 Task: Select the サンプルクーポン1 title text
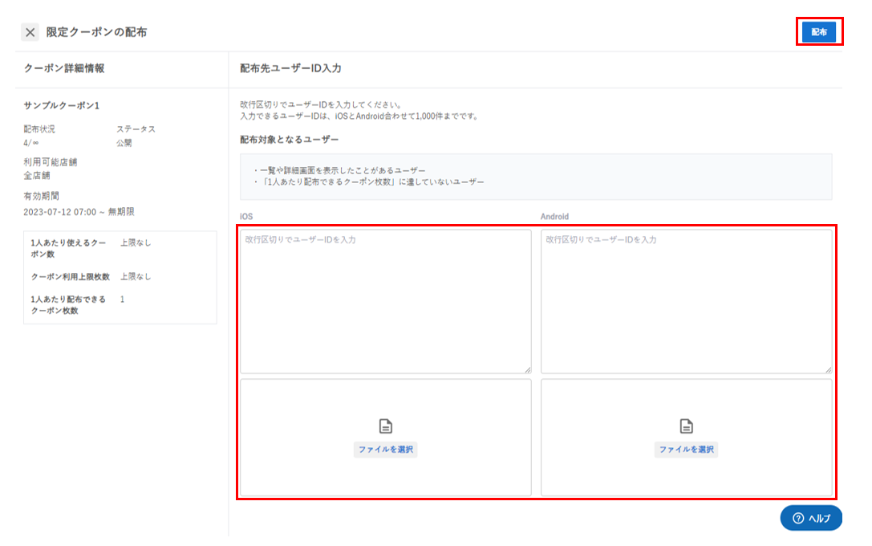point(62,105)
